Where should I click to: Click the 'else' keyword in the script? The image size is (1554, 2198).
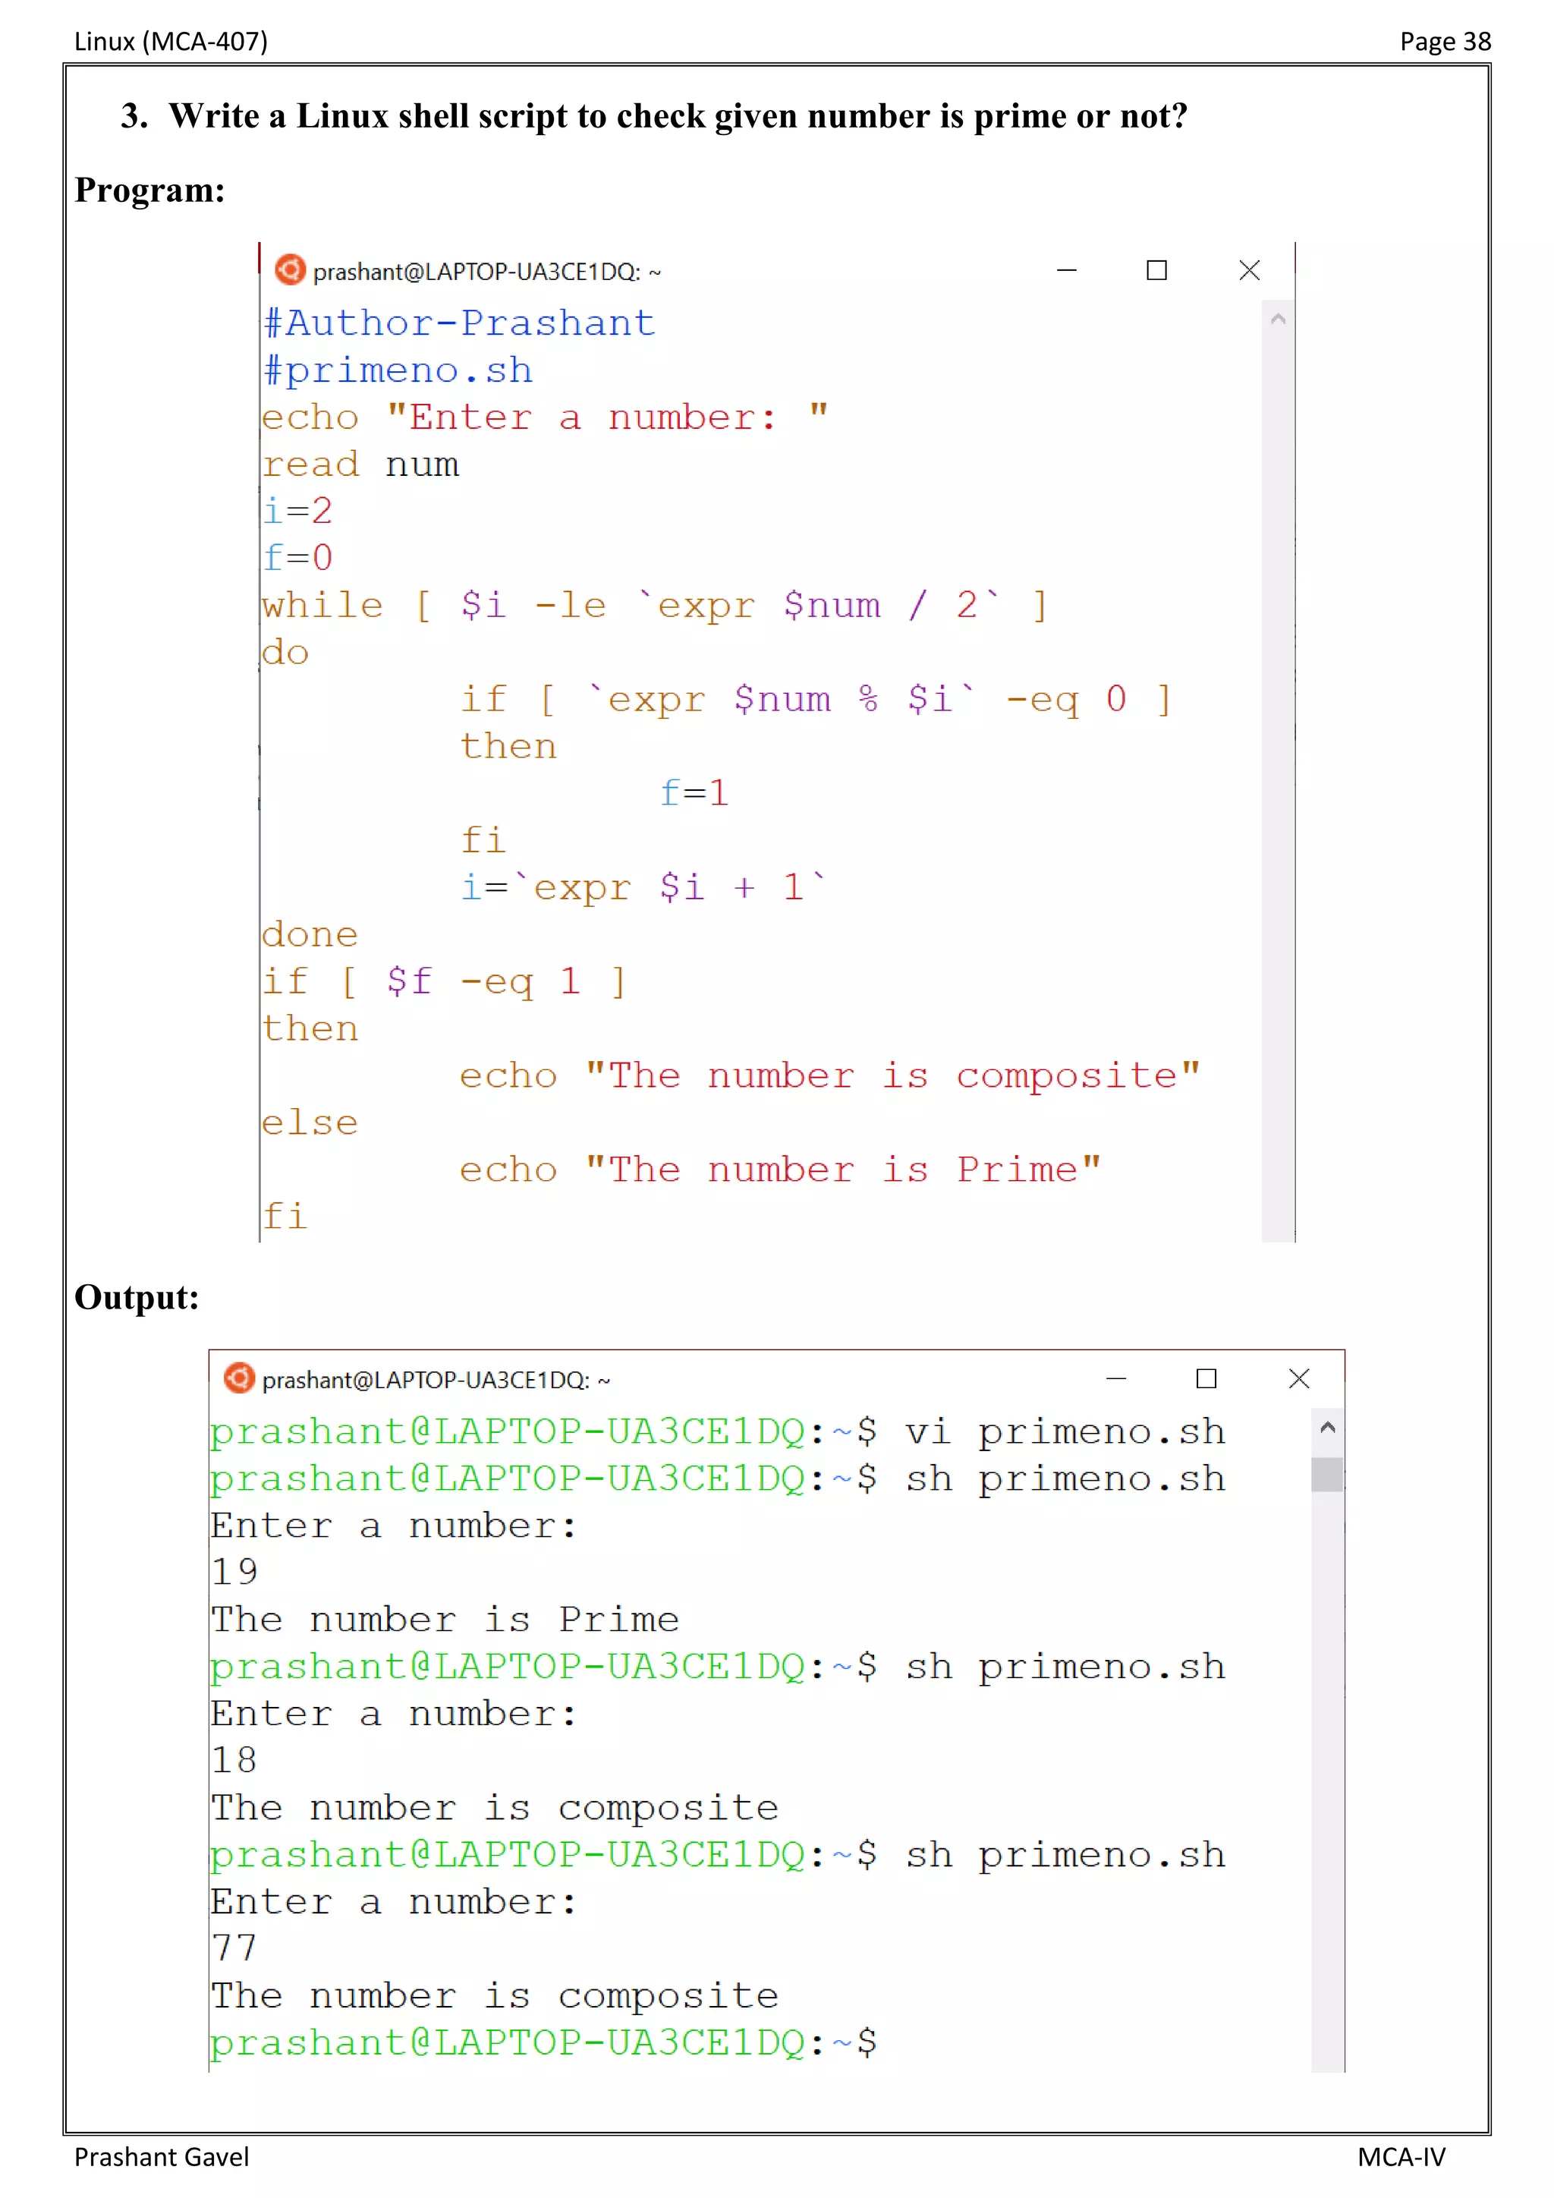point(310,1122)
